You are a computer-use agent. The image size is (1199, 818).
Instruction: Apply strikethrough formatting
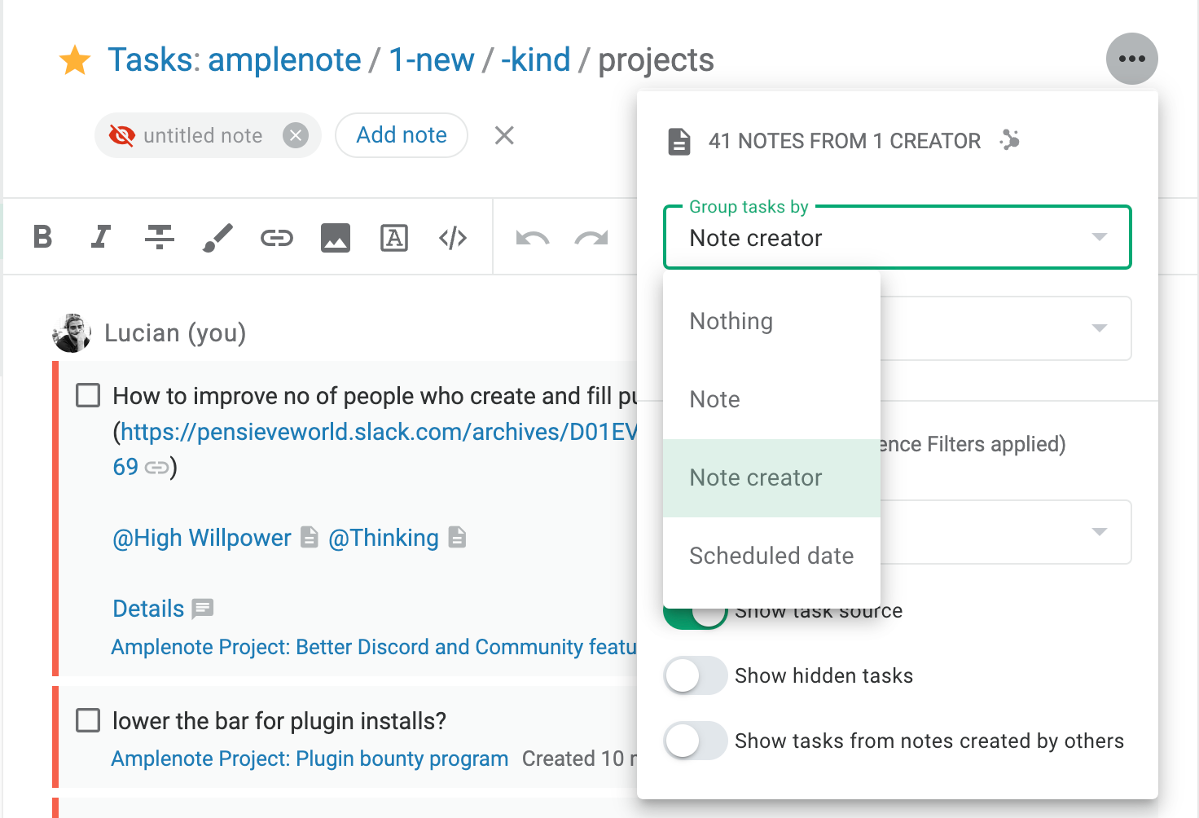point(160,237)
